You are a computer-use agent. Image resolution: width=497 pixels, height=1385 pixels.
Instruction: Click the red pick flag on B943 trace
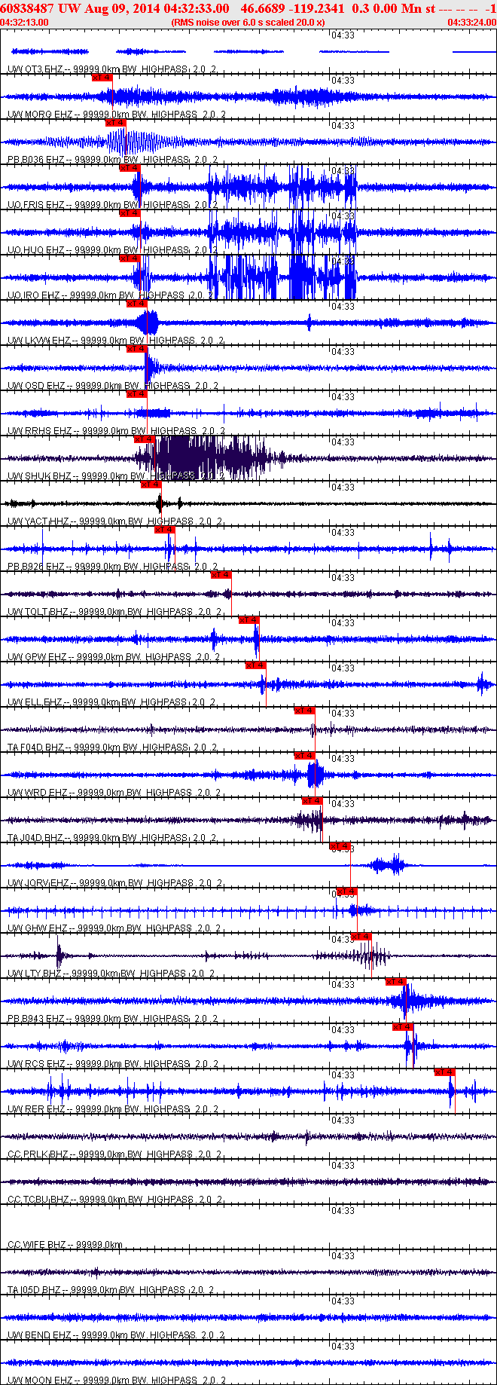coord(396,981)
